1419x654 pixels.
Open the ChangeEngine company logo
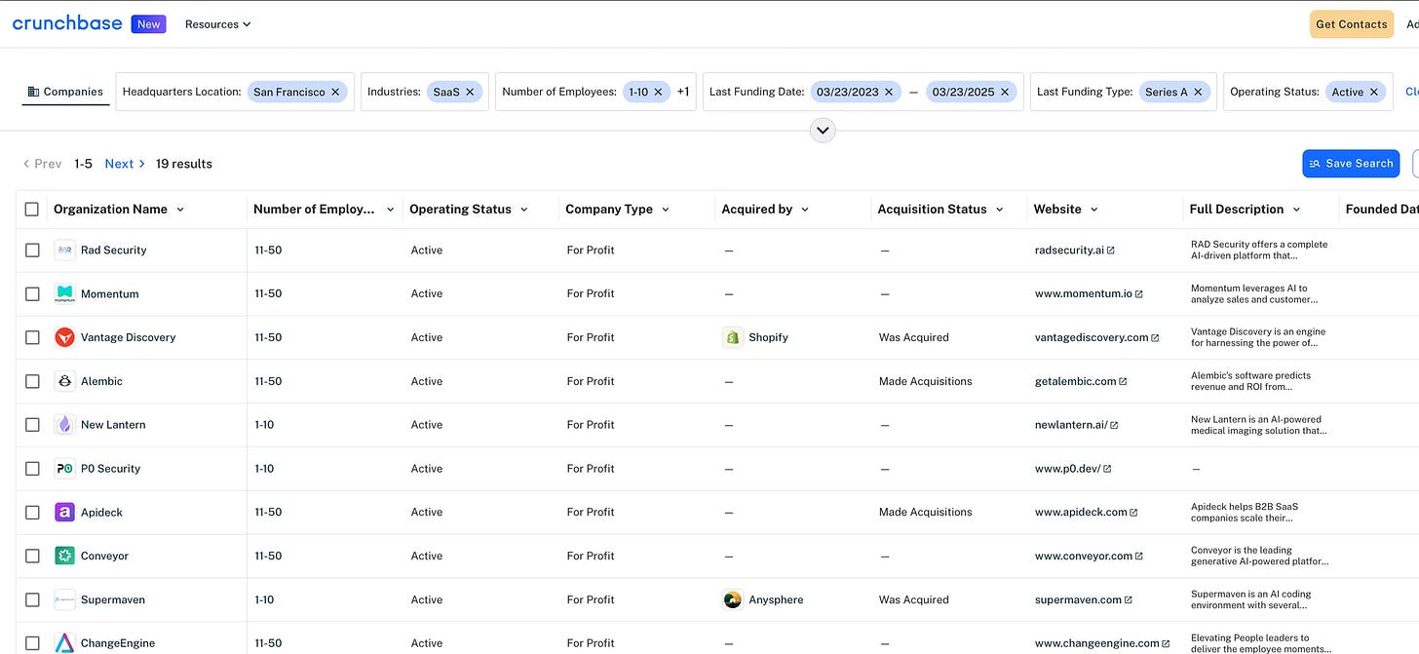click(x=64, y=643)
